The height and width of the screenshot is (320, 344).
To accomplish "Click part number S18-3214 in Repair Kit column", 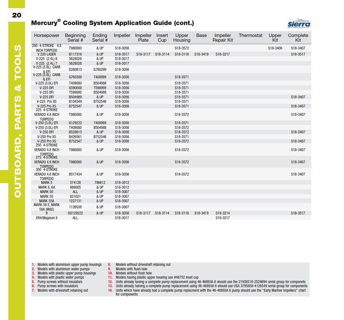I will [x=222, y=213].
